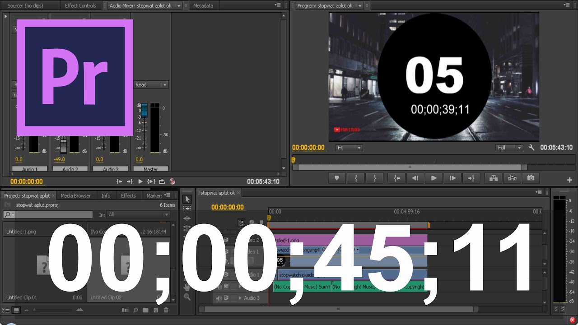Solo the right channel S button

(x=563, y=309)
